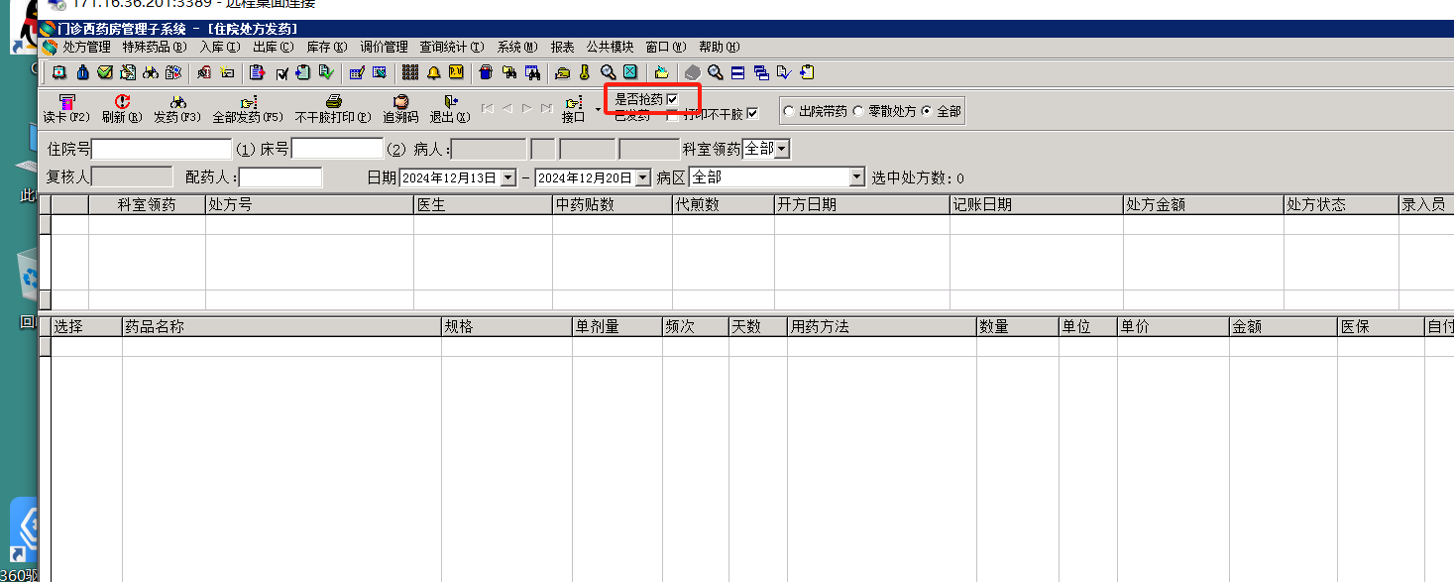Image resolution: width=1454 pixels, height=582 pixels.
Task: Click the form with pencil toolbar icon
Action: [357, 72]
